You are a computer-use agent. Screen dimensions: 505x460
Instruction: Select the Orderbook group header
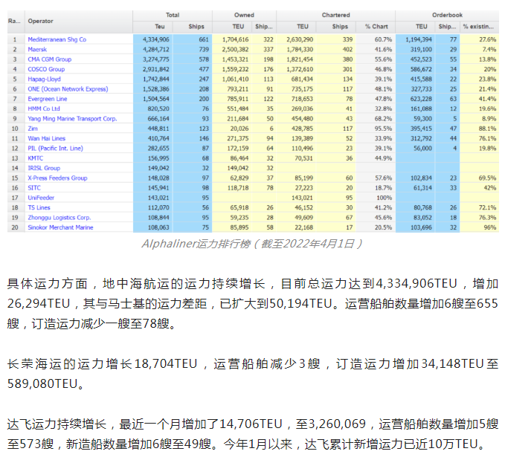click(x=447, y=15)
